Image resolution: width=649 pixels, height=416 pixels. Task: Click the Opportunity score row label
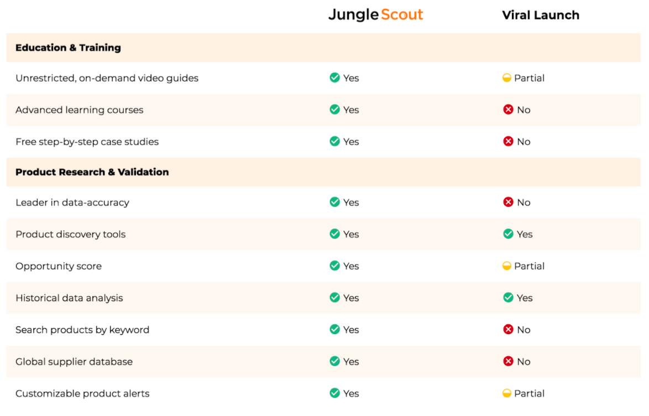click(59, 267)
